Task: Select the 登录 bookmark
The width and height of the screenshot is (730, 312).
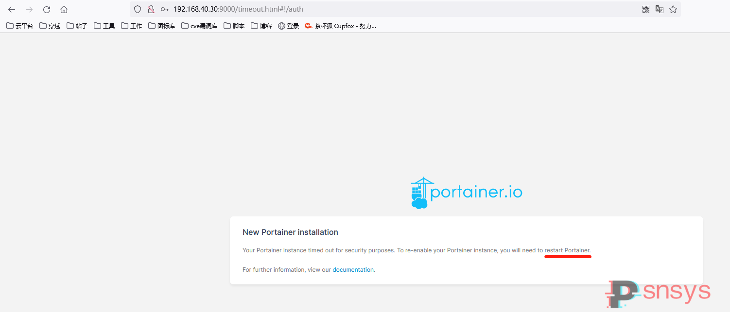Action: coord(289,26)
